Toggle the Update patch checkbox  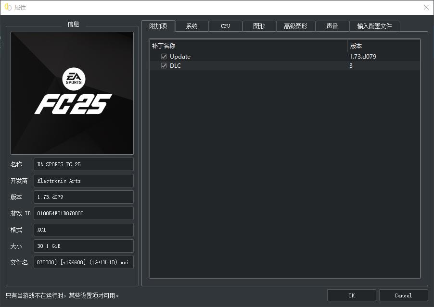point(164,56)
